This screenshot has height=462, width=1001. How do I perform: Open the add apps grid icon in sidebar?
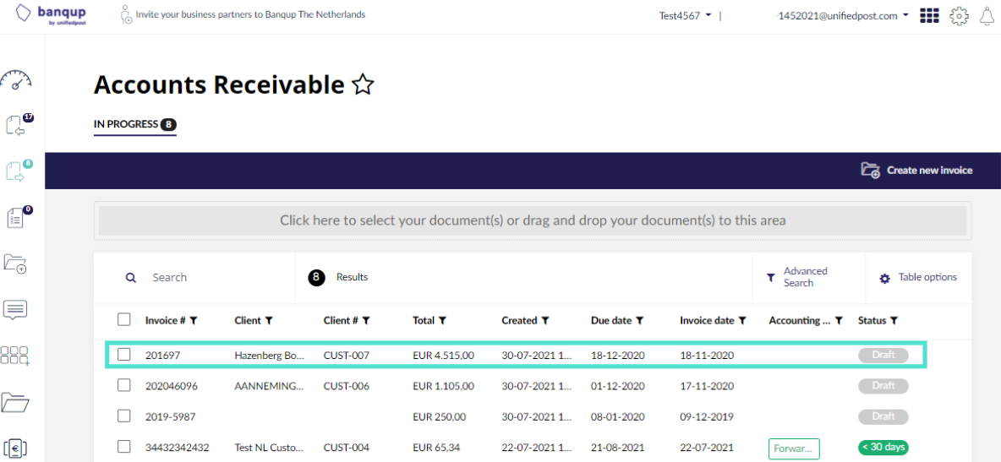pos(15,356)
